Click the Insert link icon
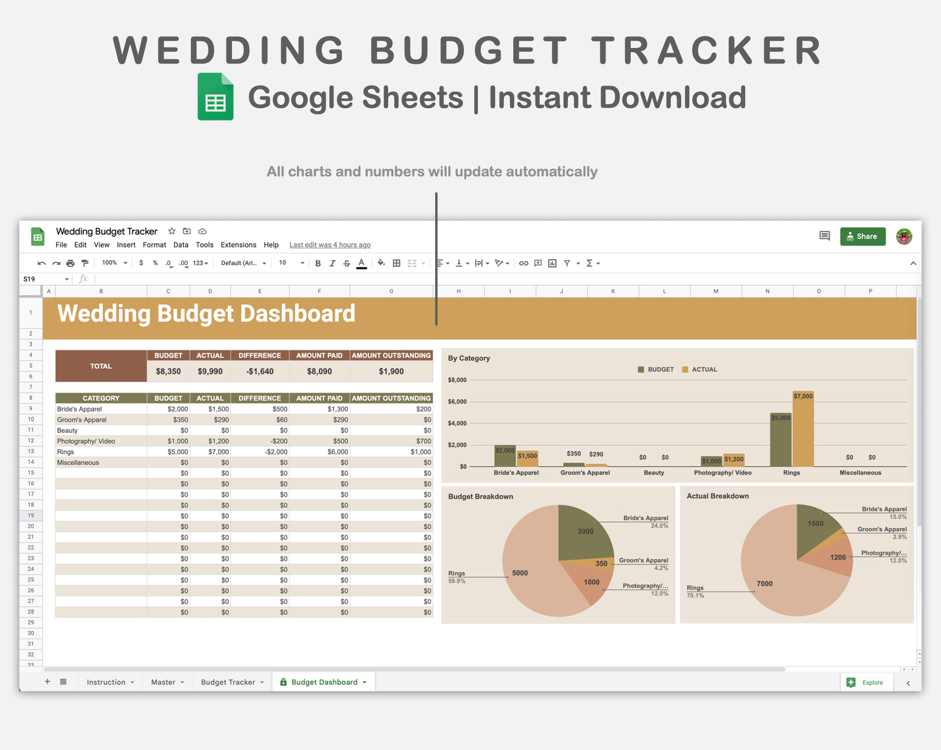Viewport: 941px width, 750px height. 523,263
